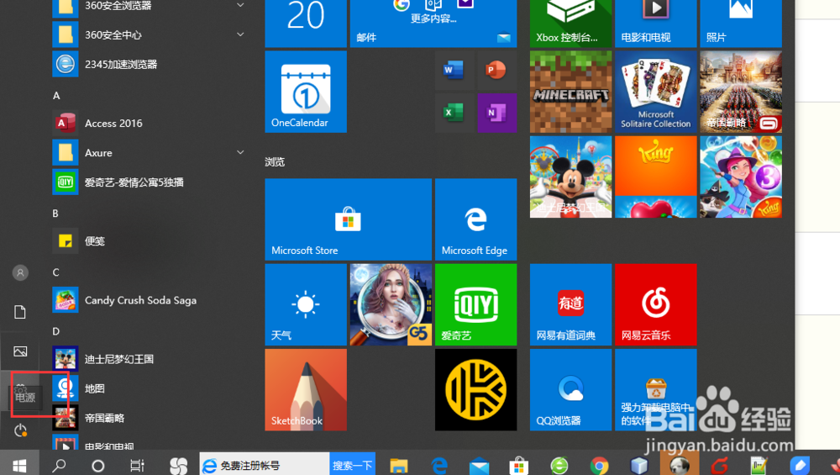Image resolution: width=840 pixels, height=475 pixels.
Task: Click the 搜索一下 taskbar button
Action: tap(353, 465)
